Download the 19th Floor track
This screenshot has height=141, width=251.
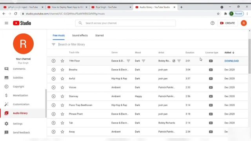click(x=231, y=61)
